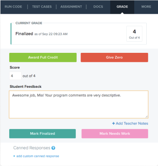Viewport: 158px width, 166px height.
Task: Click the Mark Needs Work button
Action: pos(115,134)
